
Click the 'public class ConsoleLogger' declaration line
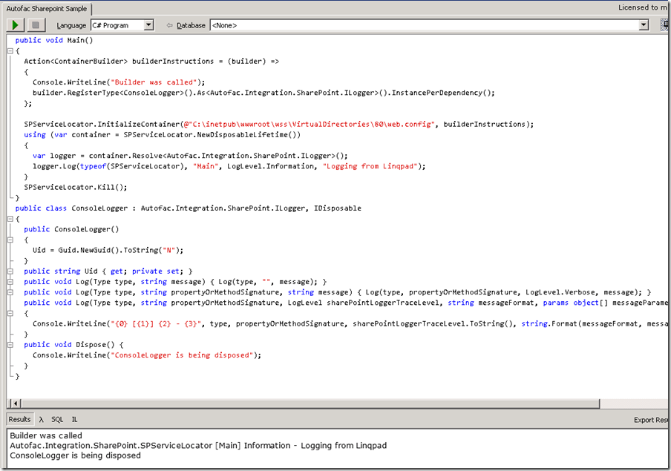click(x=189, y=208)
